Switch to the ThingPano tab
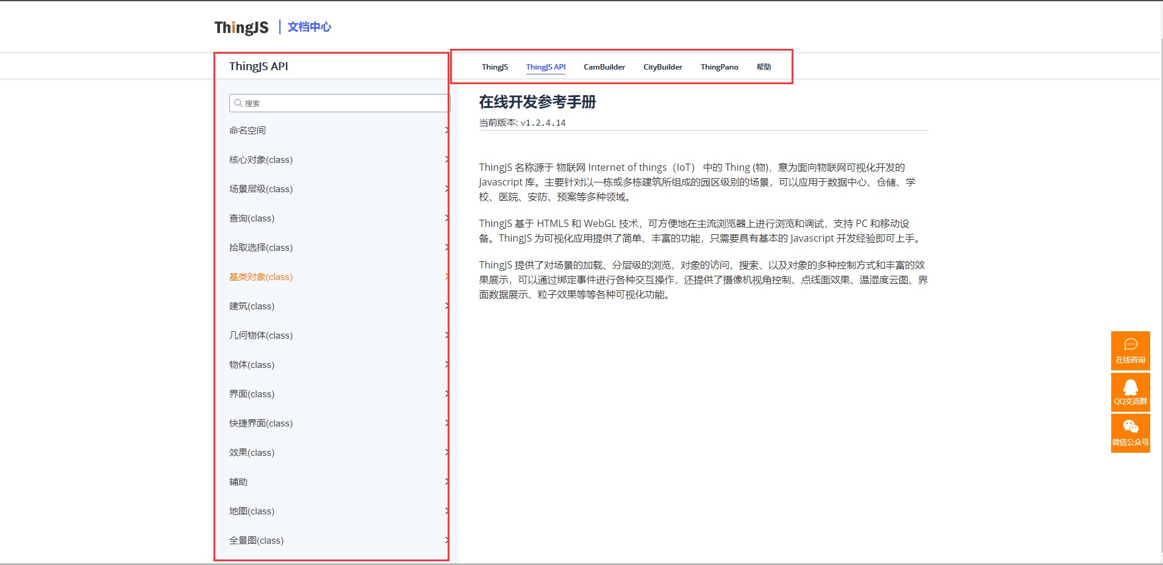This screenshot has width=1163, height=565. pos(719,67)
